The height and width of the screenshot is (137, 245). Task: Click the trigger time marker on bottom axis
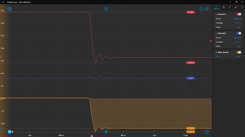click(92, 135)
